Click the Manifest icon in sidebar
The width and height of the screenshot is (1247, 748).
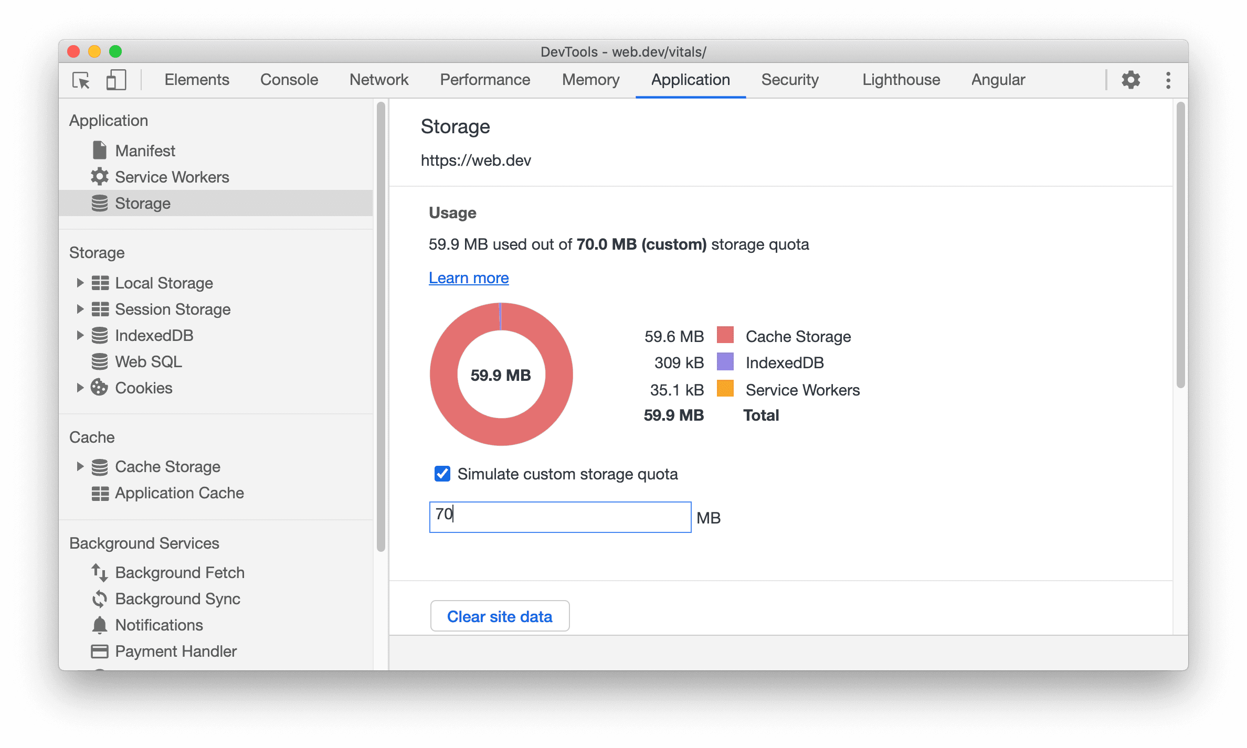point(99,149)
